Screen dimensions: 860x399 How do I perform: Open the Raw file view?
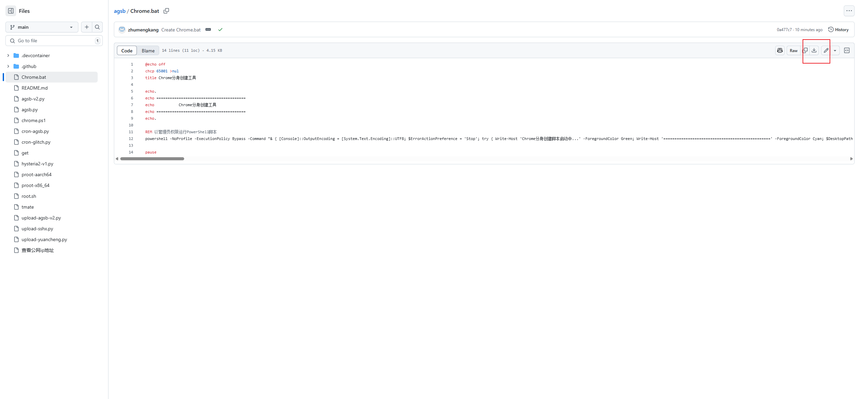[x=793, y=50]
